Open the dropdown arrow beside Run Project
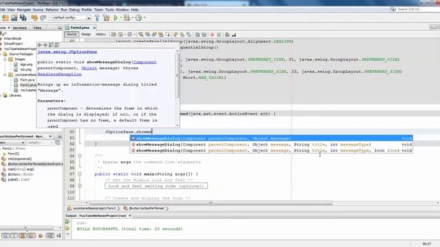Viewport: 440px width, 247px height. point(121,18)
